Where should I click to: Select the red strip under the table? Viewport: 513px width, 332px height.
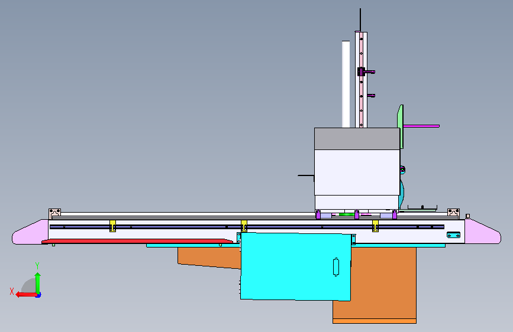137,241
